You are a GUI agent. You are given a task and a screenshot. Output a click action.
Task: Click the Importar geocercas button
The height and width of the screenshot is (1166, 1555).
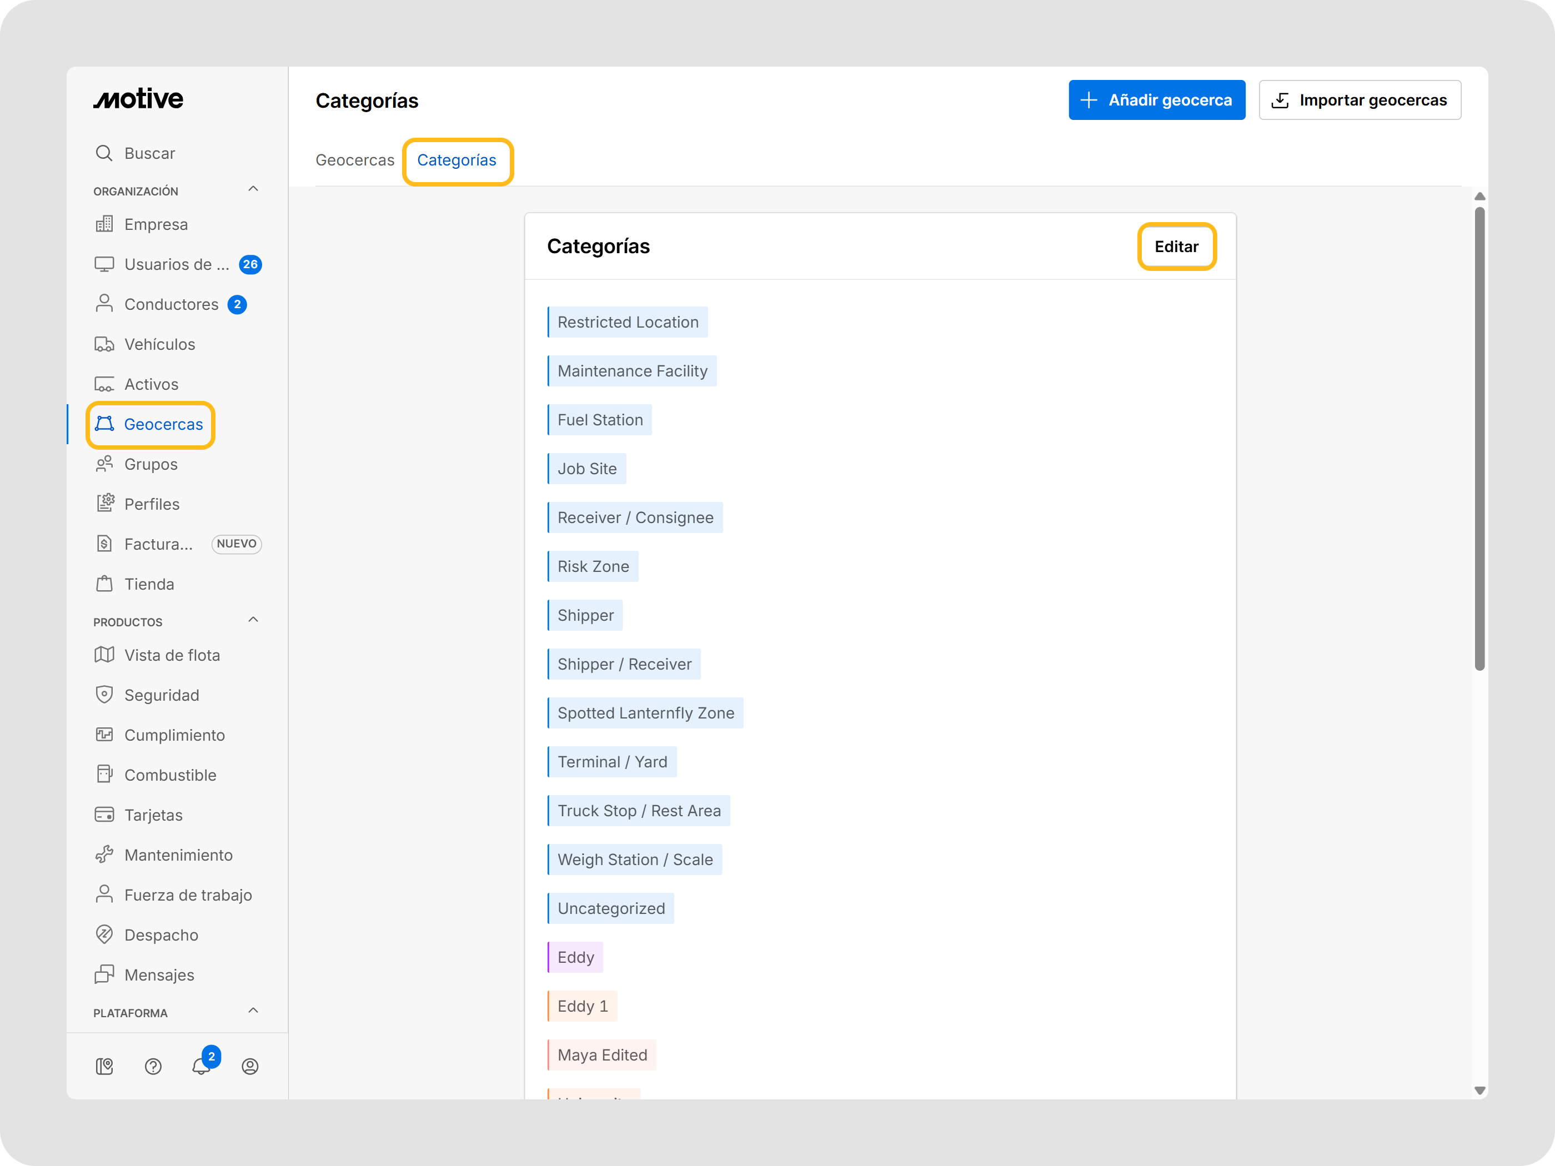click(x=1359, y=100)
